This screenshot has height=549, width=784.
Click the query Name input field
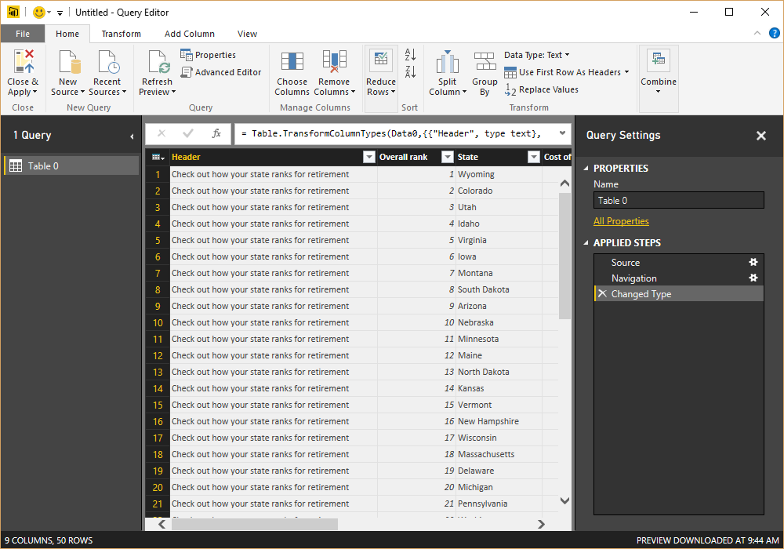678,201
